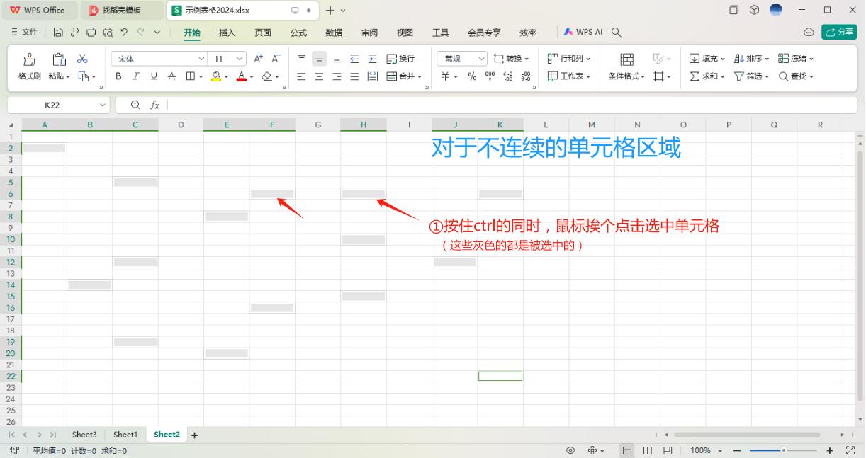Click the full screen icon in status bar

[x=850, y=450]
